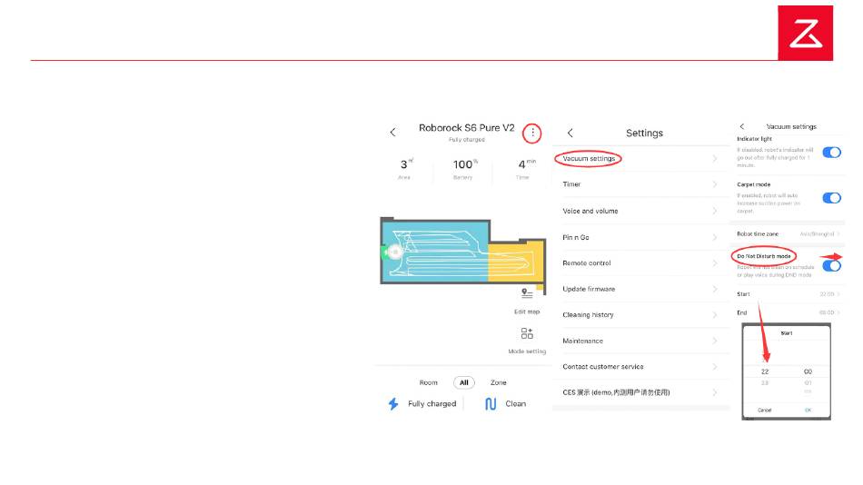
Task: Tap the Settings title text
Action: 644,134
